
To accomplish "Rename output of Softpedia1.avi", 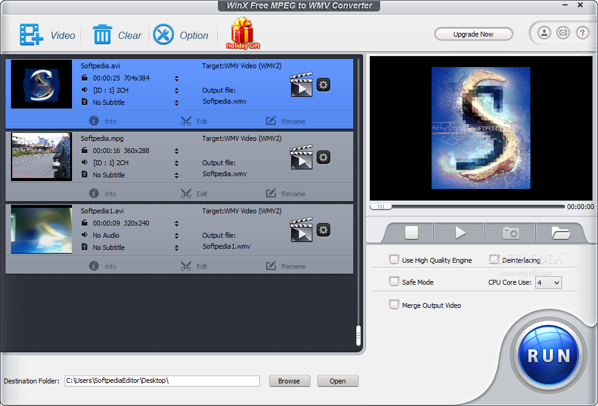I will (286, 266).
